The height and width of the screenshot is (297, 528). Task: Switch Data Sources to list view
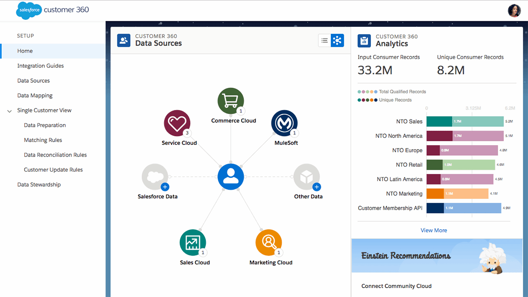[x=325, y=40]
